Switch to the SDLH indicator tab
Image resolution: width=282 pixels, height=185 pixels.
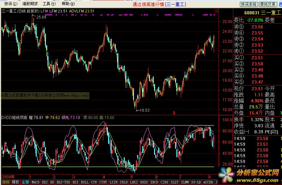point(123,182)
